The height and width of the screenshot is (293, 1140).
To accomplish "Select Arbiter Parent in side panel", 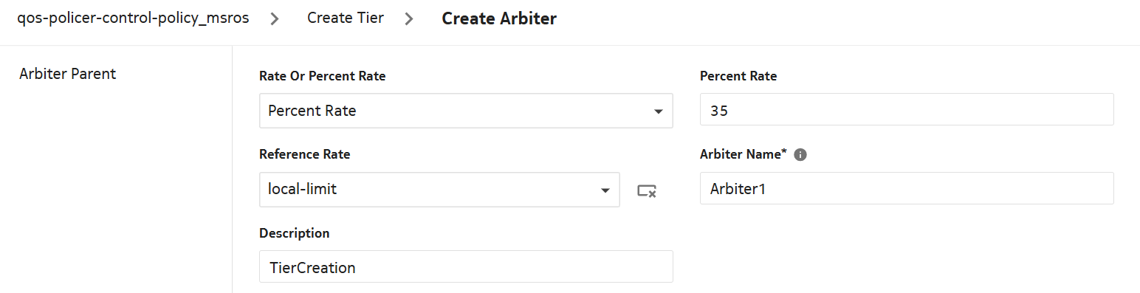I will (68, 74).
